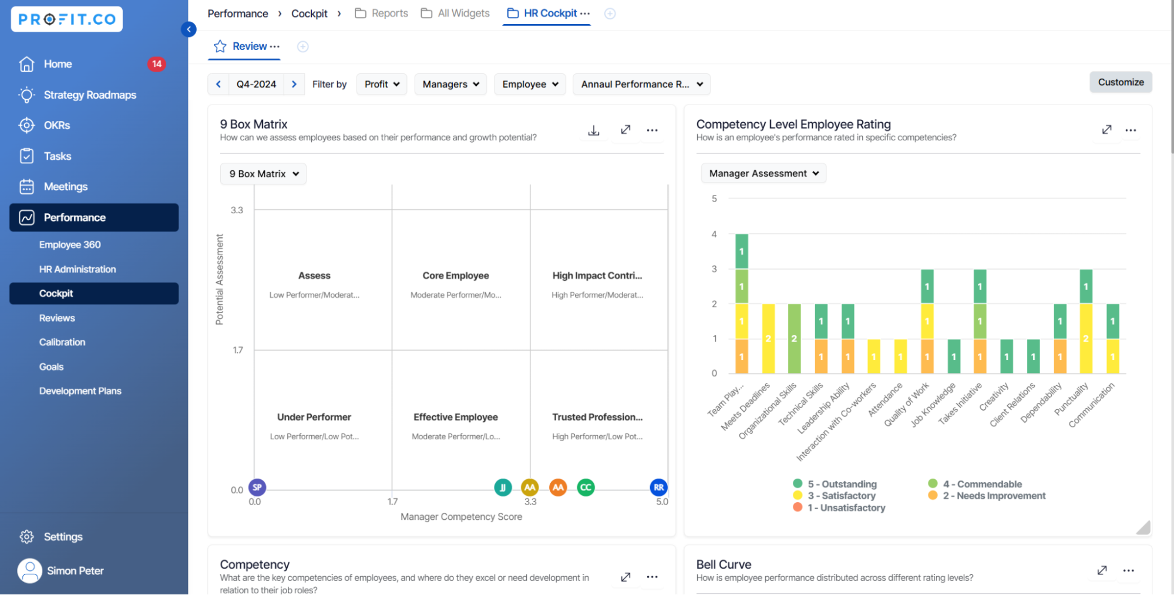This screenshot has height=595, width=1174.
Task: Toggle 4 - Commendable legend entry
Action: click(975, 484)
